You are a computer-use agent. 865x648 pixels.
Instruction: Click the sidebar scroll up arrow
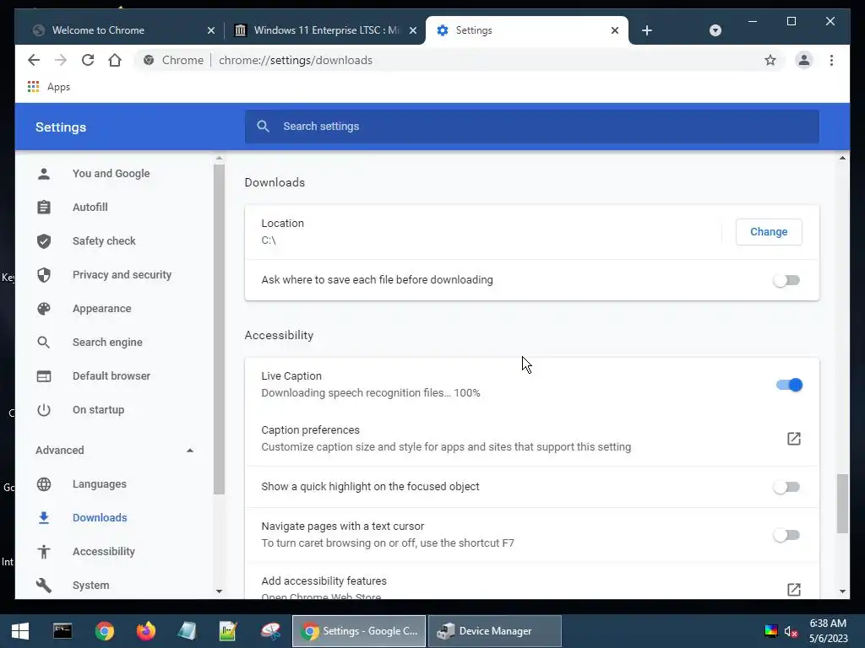tap(219, 159)
